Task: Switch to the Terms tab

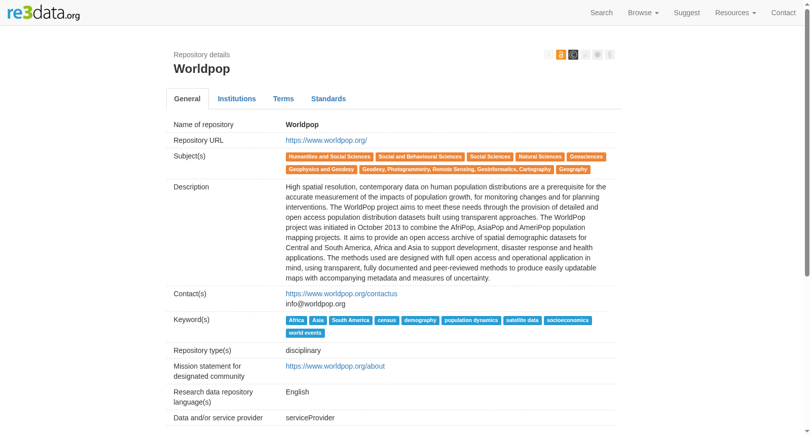Action: click(283, 99)
